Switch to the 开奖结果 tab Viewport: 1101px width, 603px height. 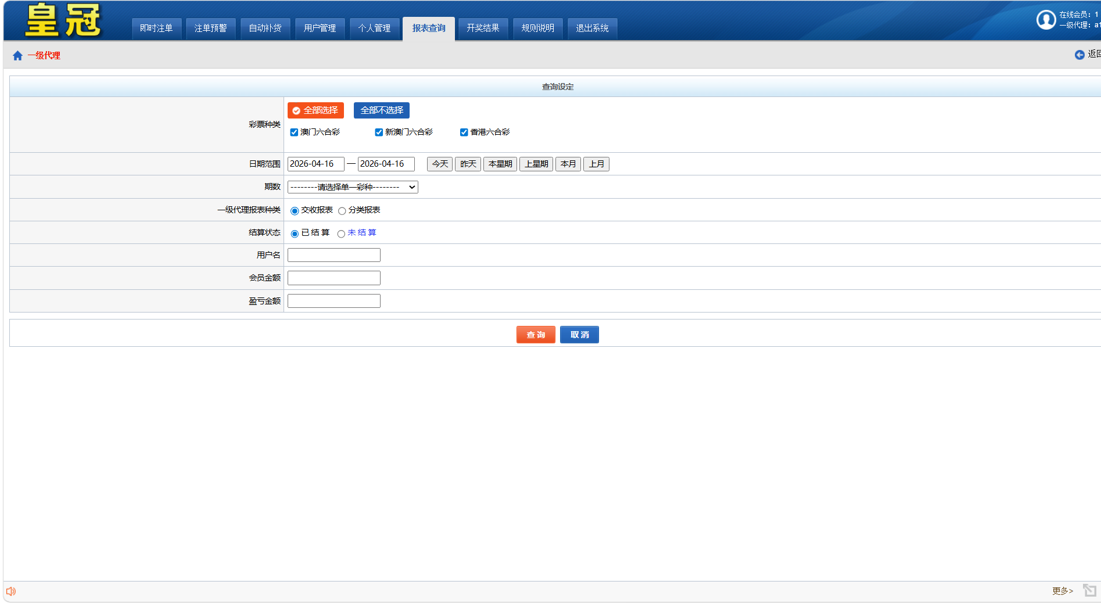483,28
